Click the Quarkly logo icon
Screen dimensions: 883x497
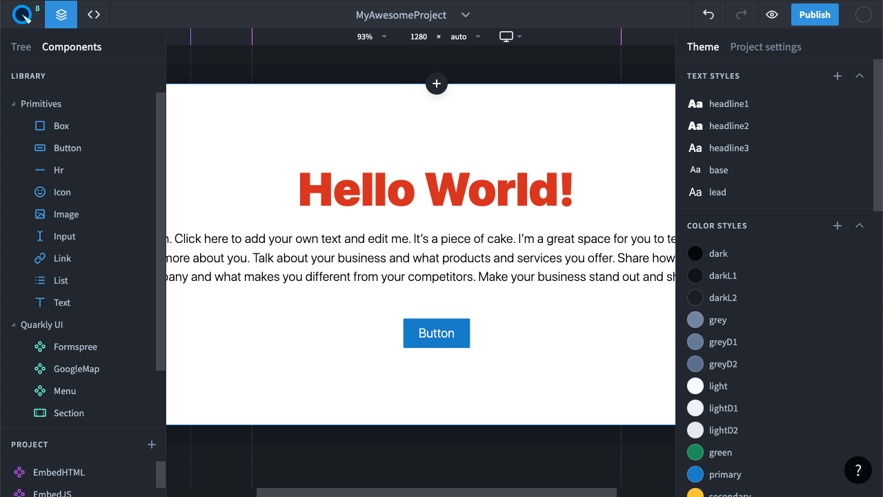(x=22, y=14)
